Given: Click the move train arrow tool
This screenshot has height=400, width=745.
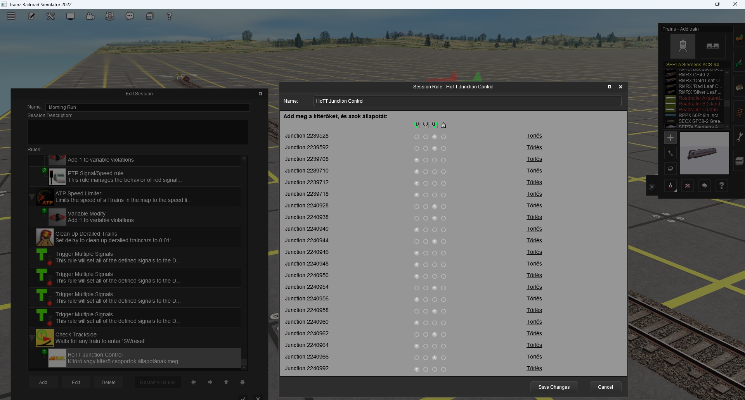Looking at the screenshot, I should (x=670, y=153).
